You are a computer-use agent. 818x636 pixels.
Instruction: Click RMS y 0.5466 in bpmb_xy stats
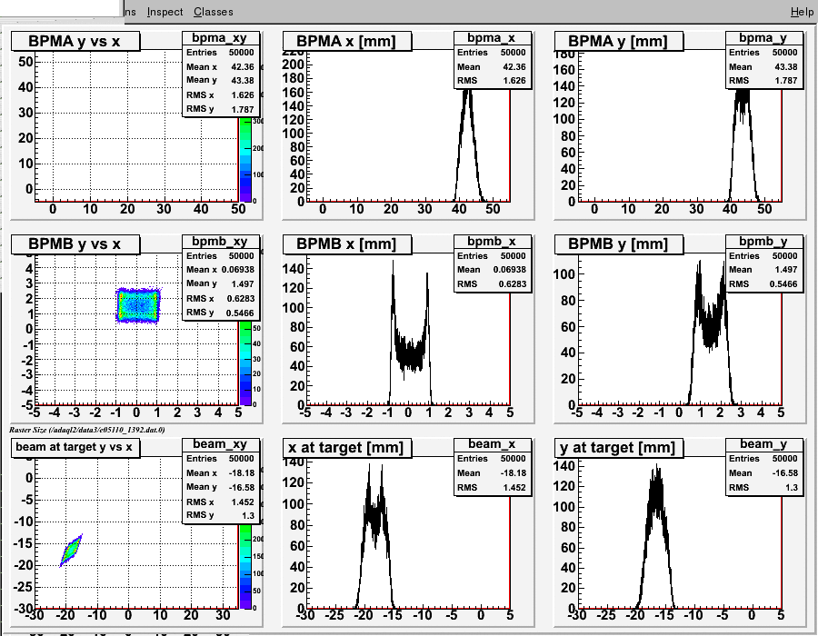tap(220, 313)
